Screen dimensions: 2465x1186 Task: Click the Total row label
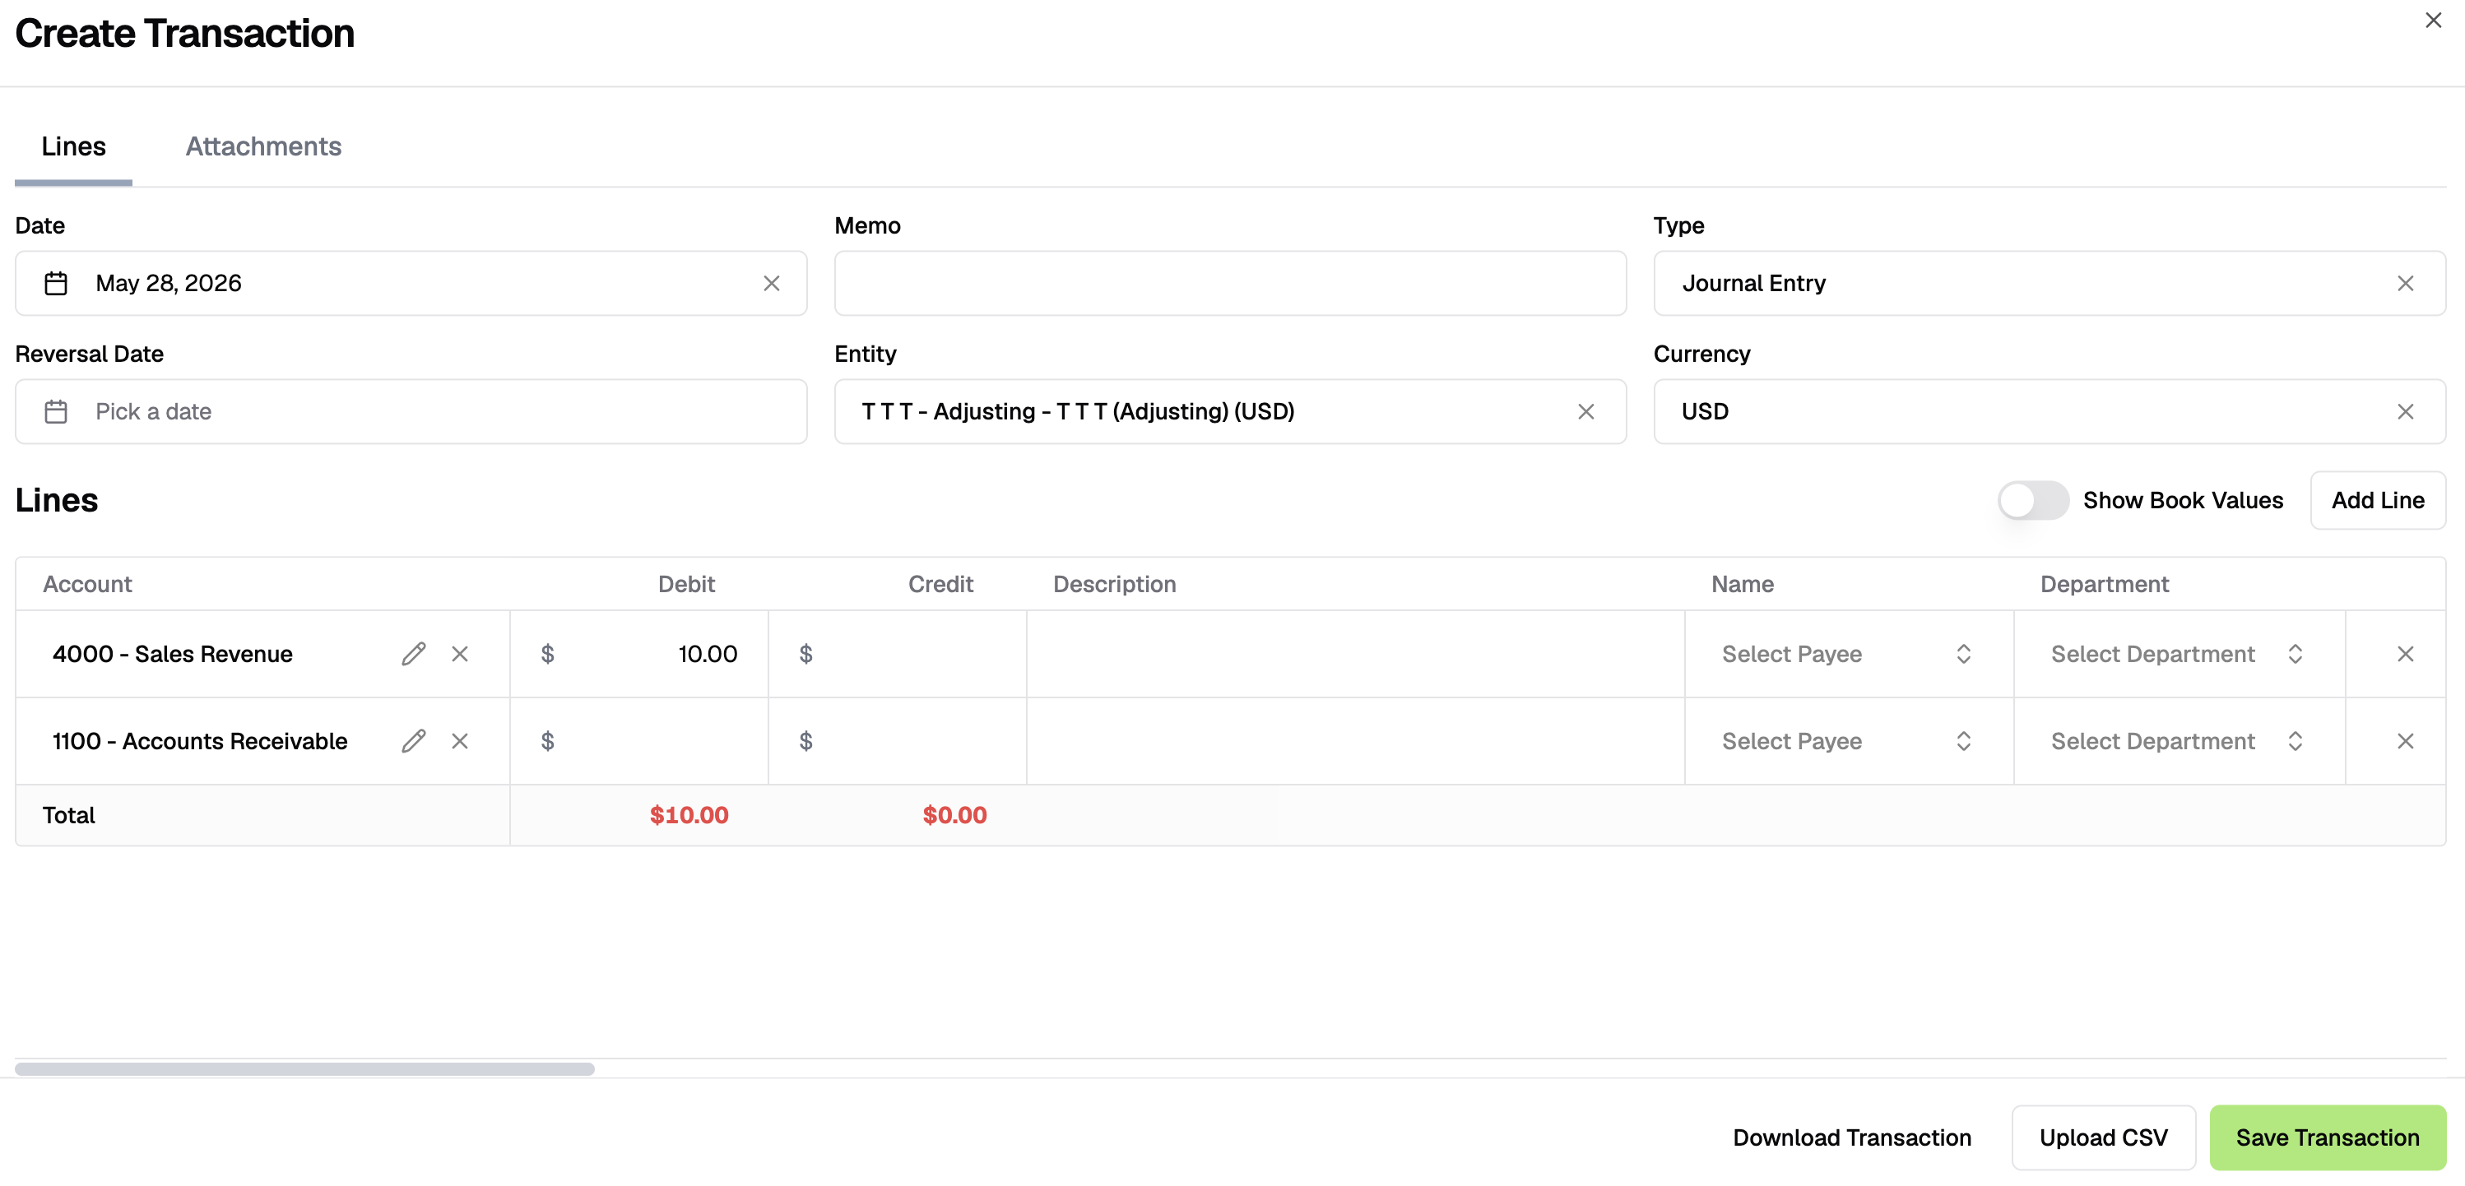click(69, 815)
